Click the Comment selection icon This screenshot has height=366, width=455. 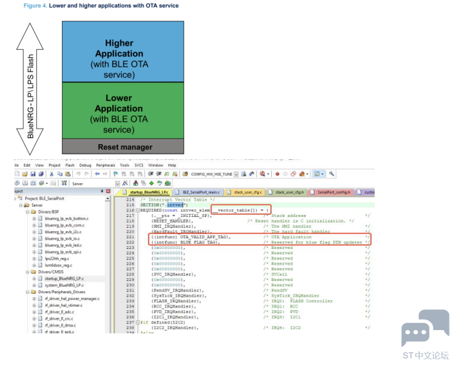(167, 174)
